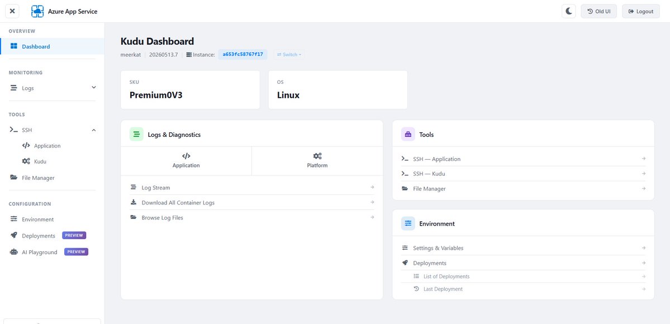The width and height of the screenshot is (670, 324).
Task: Click the download icon beside Container Logs
Action: coord(134,202)
